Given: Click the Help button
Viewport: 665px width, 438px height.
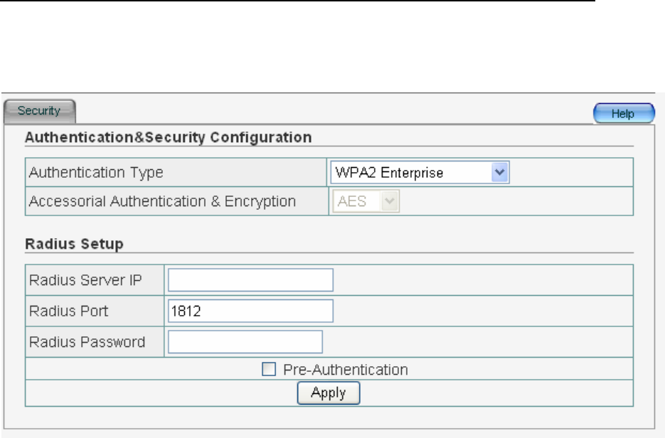Looking at the screenshot, I should [x=624, y=114].
